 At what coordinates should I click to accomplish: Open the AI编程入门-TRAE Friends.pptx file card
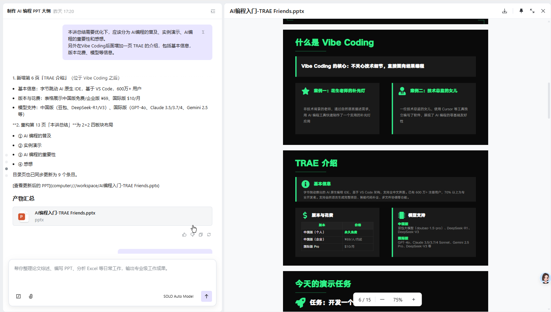(x=112, y=216)
